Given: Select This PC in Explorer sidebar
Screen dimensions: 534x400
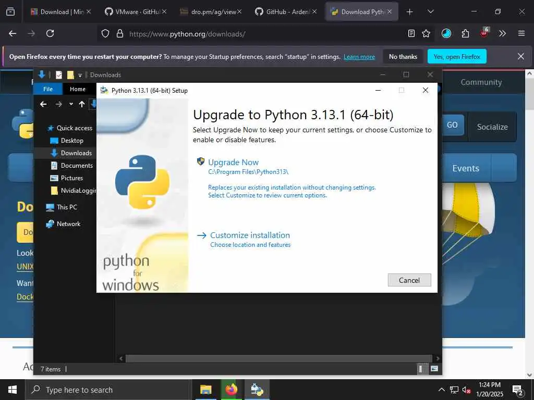Looking at the screenshot, I should point(62,207).
